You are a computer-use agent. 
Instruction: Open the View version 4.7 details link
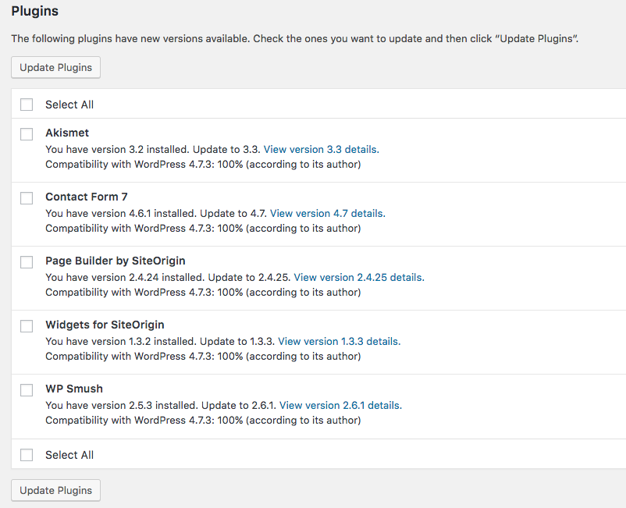[327, 213]
